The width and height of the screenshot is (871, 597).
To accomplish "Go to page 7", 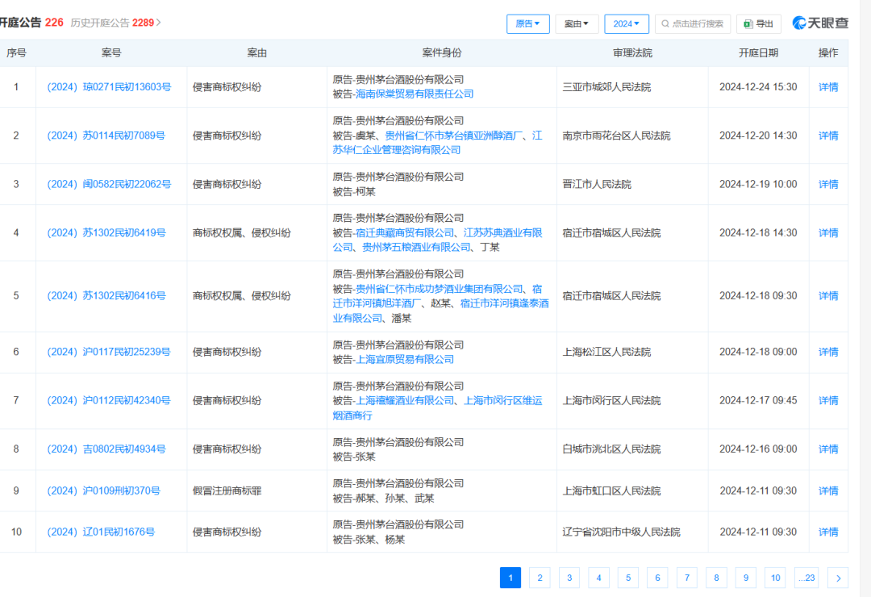I will pos(687,578).
